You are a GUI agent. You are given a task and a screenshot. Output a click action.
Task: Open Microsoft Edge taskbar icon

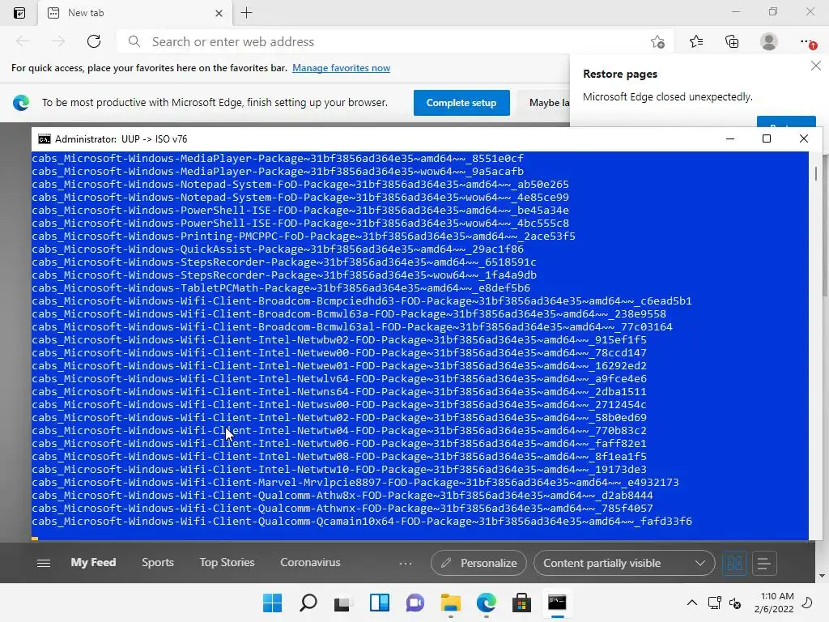pos(486,603)
